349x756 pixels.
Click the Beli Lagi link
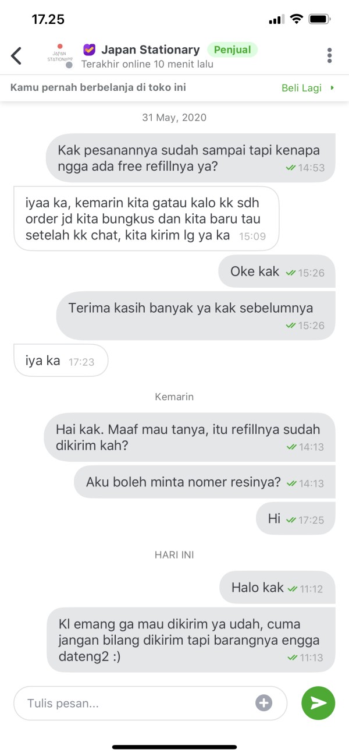pos(302,88)
